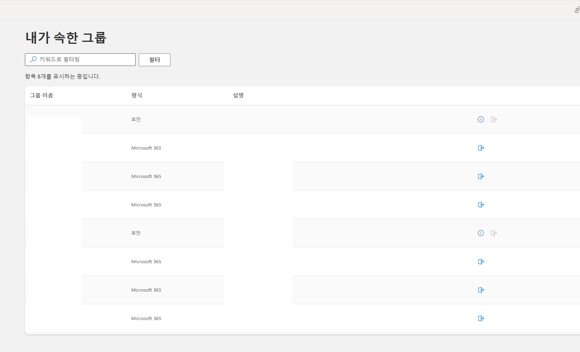Click the info icon for first 보안 group
This screenshot has height=352, width=580.
pyautogui.click(x=481, y=120)
